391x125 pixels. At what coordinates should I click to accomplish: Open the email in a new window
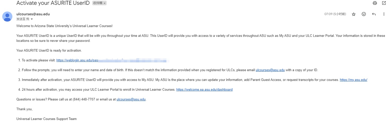384,3
